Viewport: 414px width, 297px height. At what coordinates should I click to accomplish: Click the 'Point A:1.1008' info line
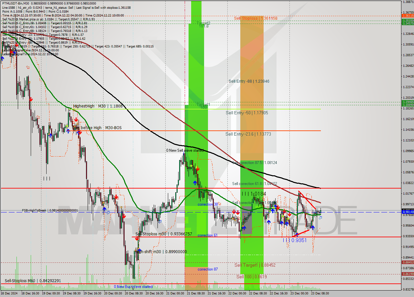pos(12,11)
